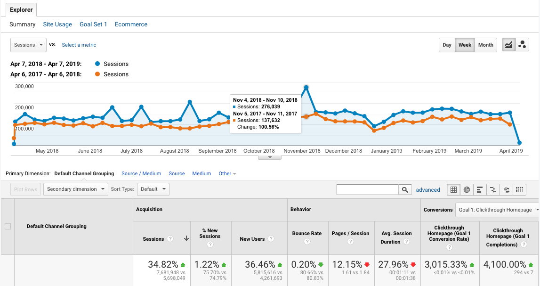Click the 4,100.00% completions change value
The width and height of the screenshot is (540, 286).
click(x=505, y=264)
